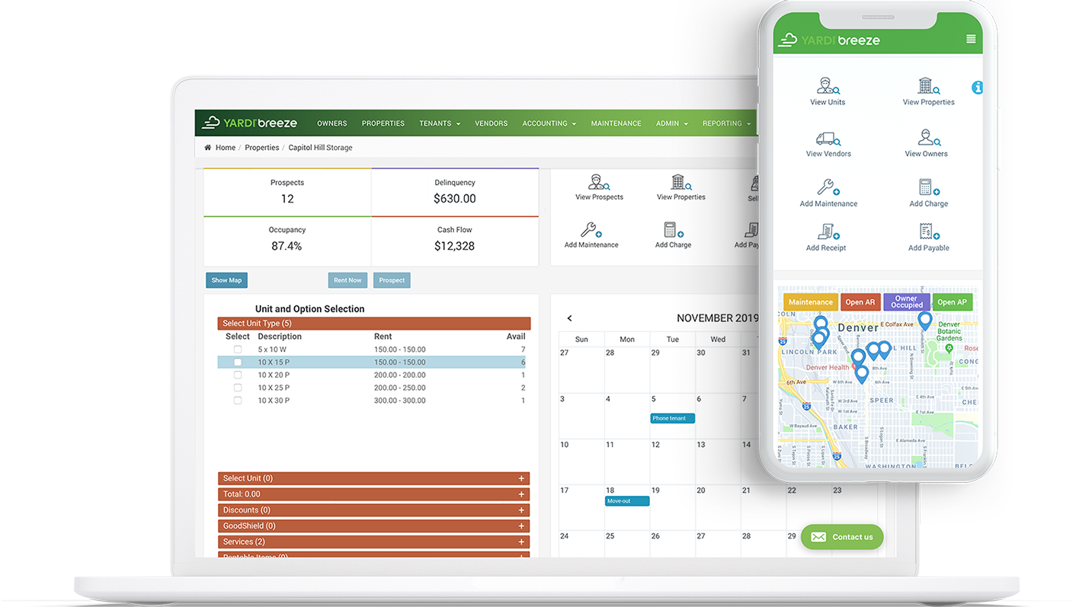Expand the Discounts (0) section
1079x607 pixels.
[x=373, y=510]
